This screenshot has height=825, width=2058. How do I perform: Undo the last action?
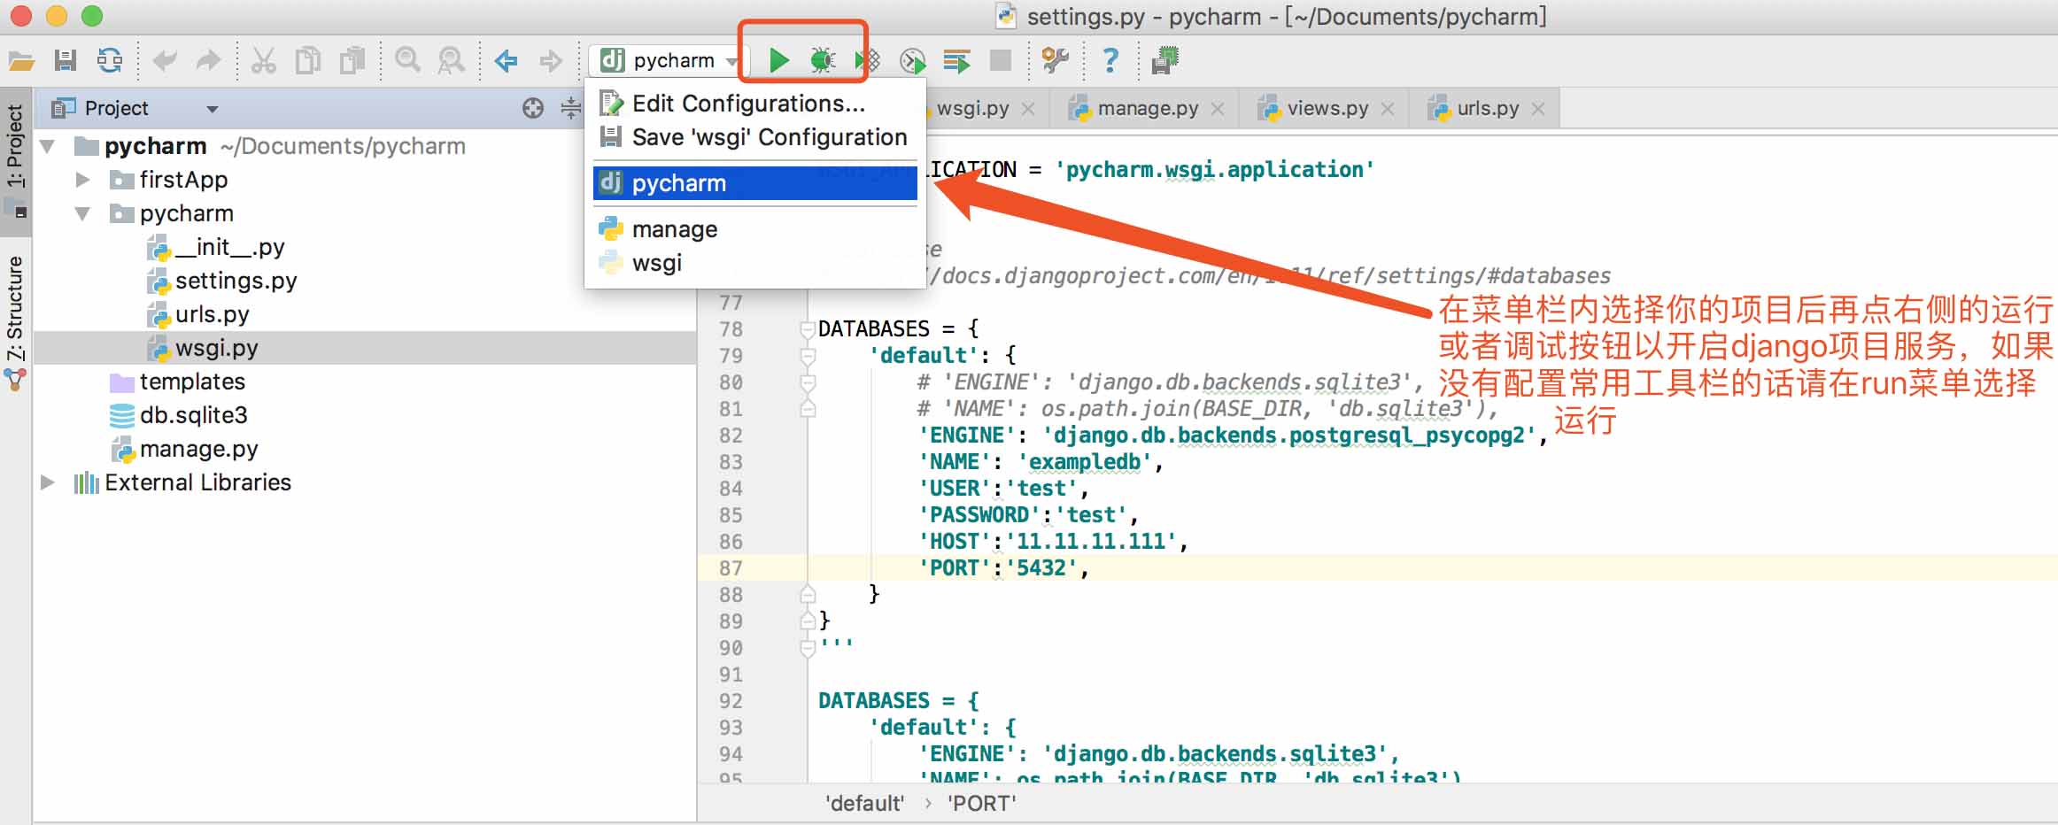point(165,60)
